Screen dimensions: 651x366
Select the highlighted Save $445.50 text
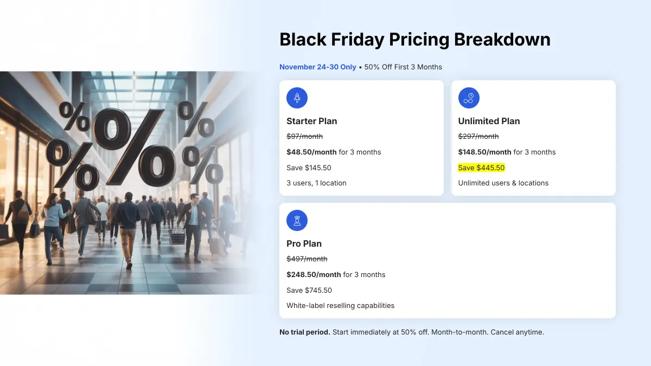pyautogui.click(x=481, y=168)
